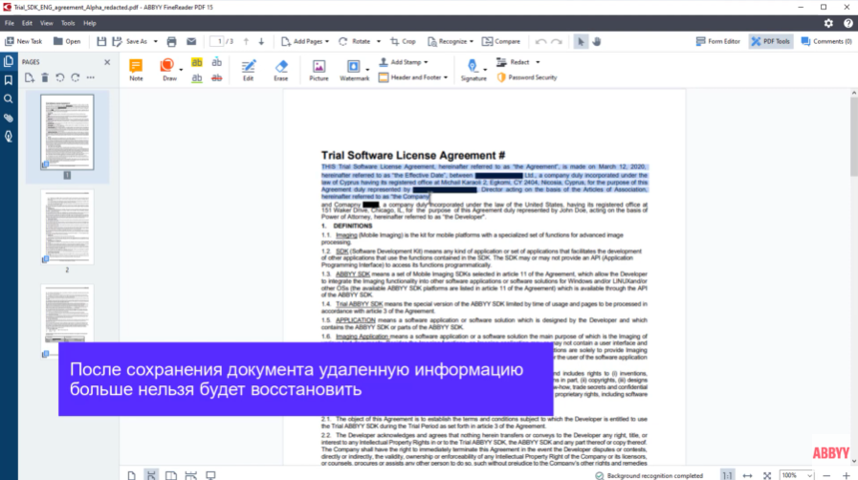Select the pointer selection tool
858x480 pixels.
[x=581, y=41]
